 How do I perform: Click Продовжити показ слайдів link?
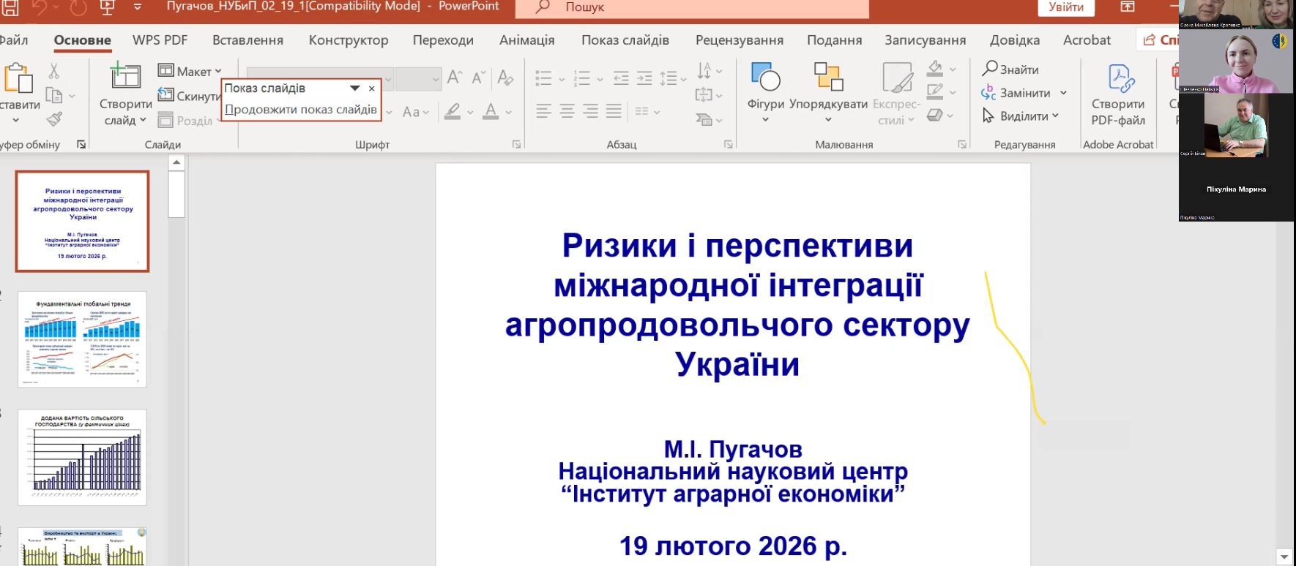coord(300,110)
